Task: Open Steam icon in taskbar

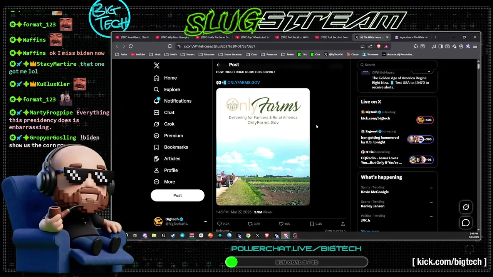Action: 173,236
